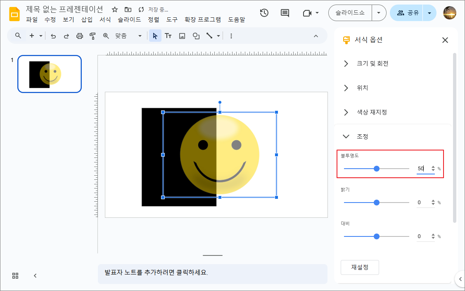Open the 보기 menu
465x291 pixels.
coord(69,19)
